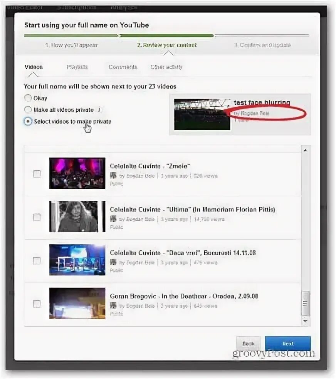This screenshot has height=379, width=336.
Task: Click scroll down arrow of video list
Action: [x=305, y=321]
